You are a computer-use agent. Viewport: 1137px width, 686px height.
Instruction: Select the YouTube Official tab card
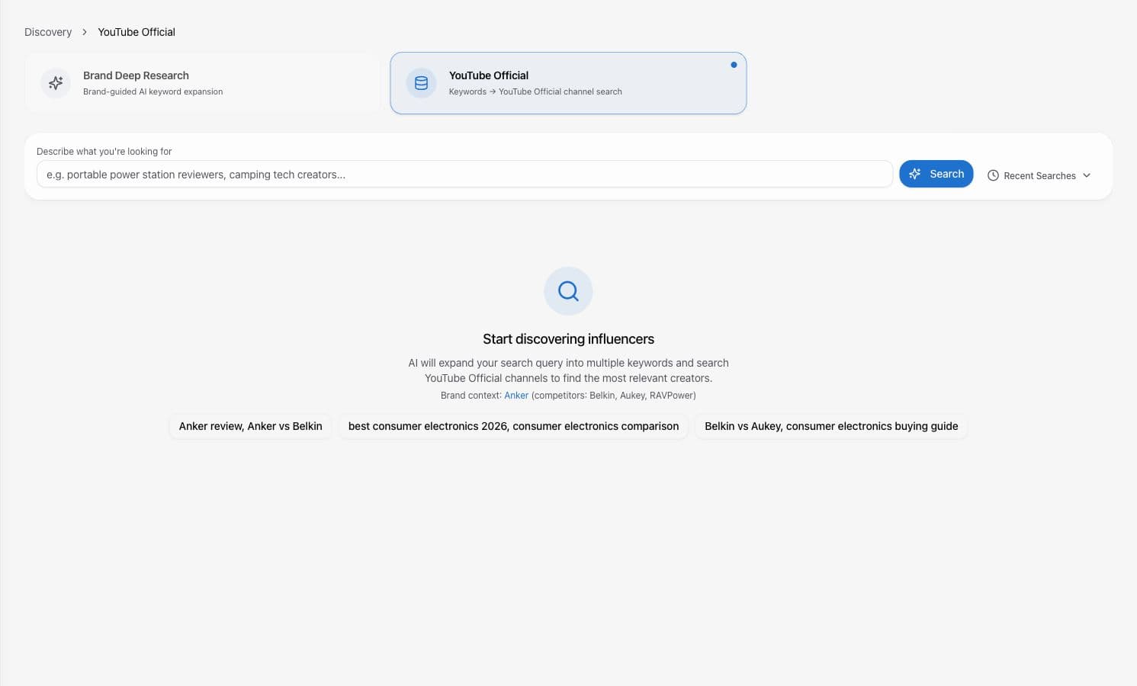568,83
